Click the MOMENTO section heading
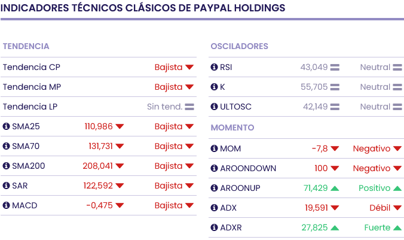Screen dimensions: 404x240 [x=232, y=127]
